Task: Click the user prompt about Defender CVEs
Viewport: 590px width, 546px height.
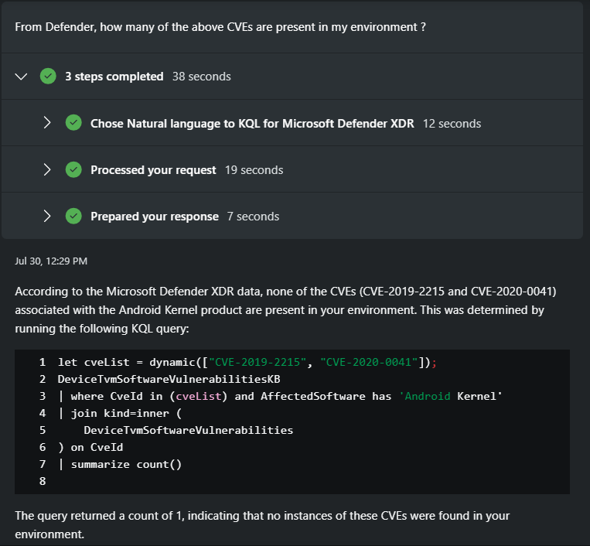Action: coord(220,26)
